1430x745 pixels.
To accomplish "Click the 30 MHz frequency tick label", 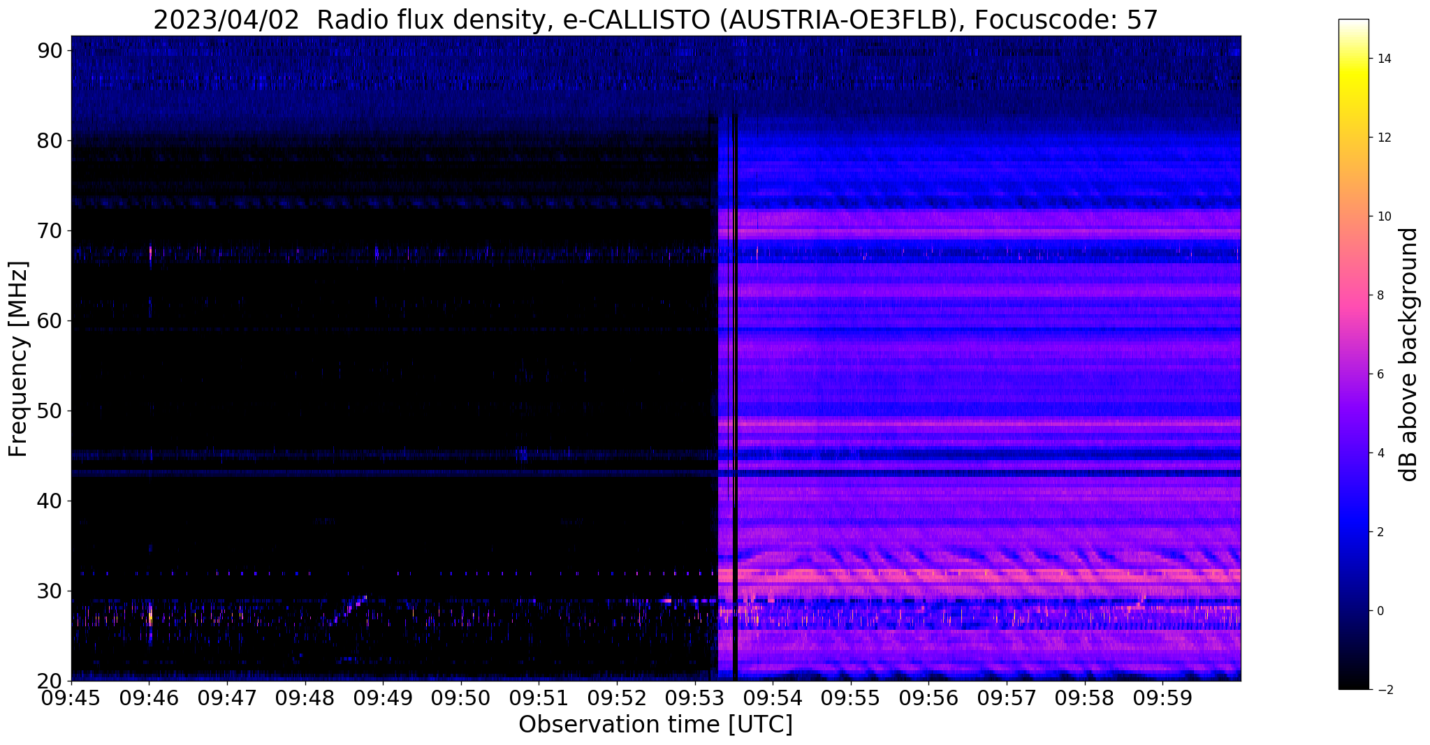I will point(50,591).
